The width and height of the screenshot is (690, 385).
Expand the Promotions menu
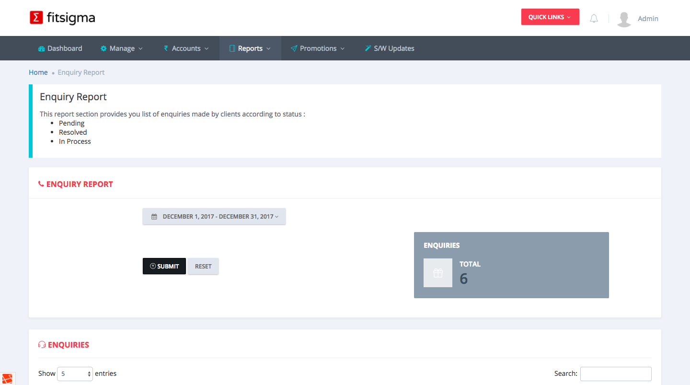coord(318,48)
